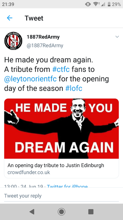Tap the Wi-Fi status icon
This screenshot has width=123, height=220.
click(96, 4)
